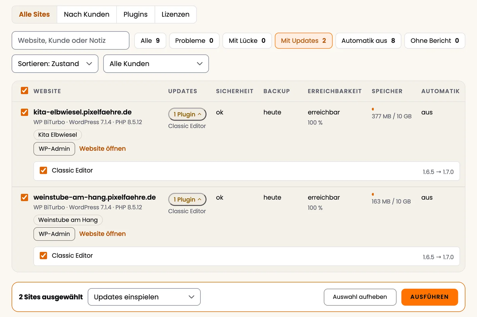Open the Updates einspielen action dropdown
This screenshot has width=477, height=317.
click(144, 297)
